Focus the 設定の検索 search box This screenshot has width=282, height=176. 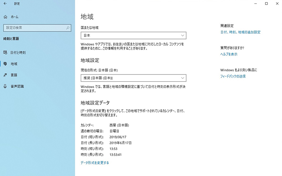(x=37, y=28)
